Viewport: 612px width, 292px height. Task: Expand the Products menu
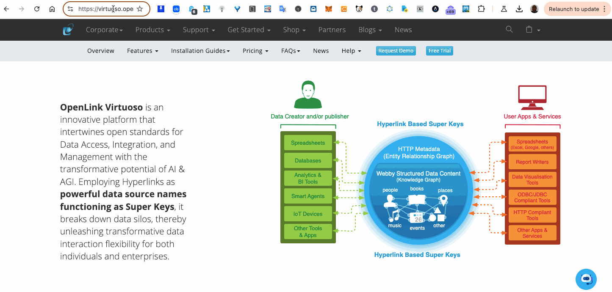152,30
